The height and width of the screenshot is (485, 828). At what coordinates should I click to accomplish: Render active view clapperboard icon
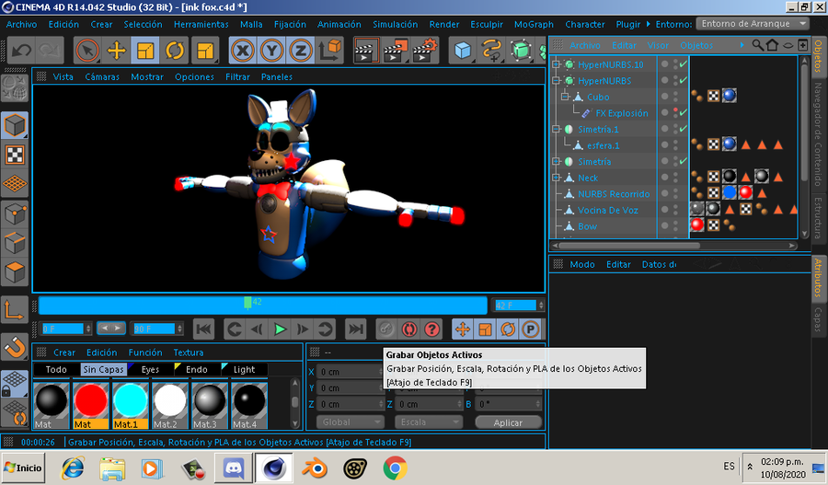tap(366, 51)
